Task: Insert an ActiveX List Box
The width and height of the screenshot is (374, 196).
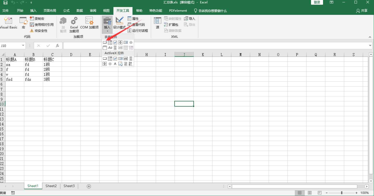Action: 120,59
